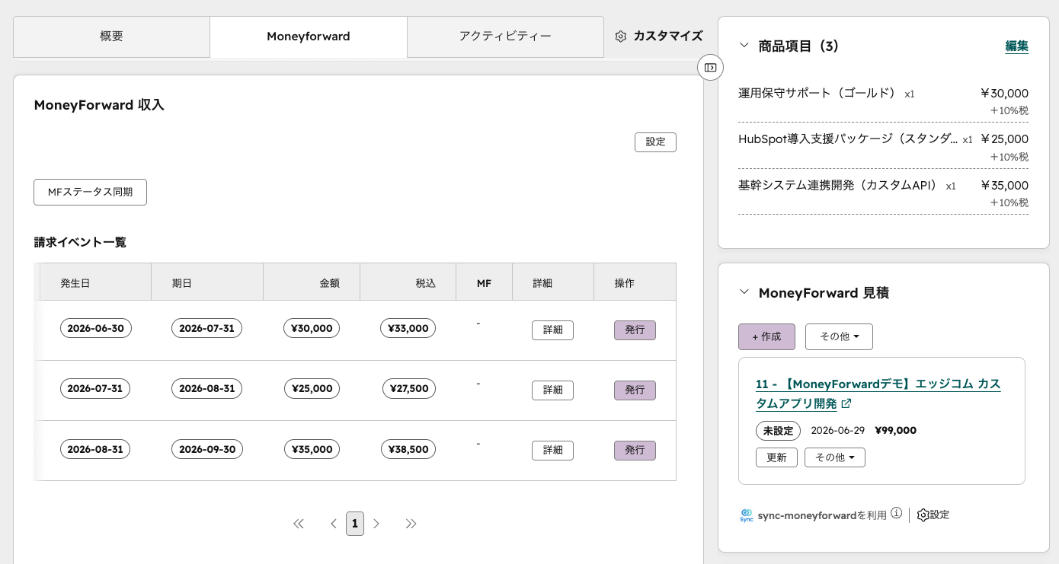Click the 金額 column header
This screenshot has width=1059, height=564.
[x=312, y=282]
